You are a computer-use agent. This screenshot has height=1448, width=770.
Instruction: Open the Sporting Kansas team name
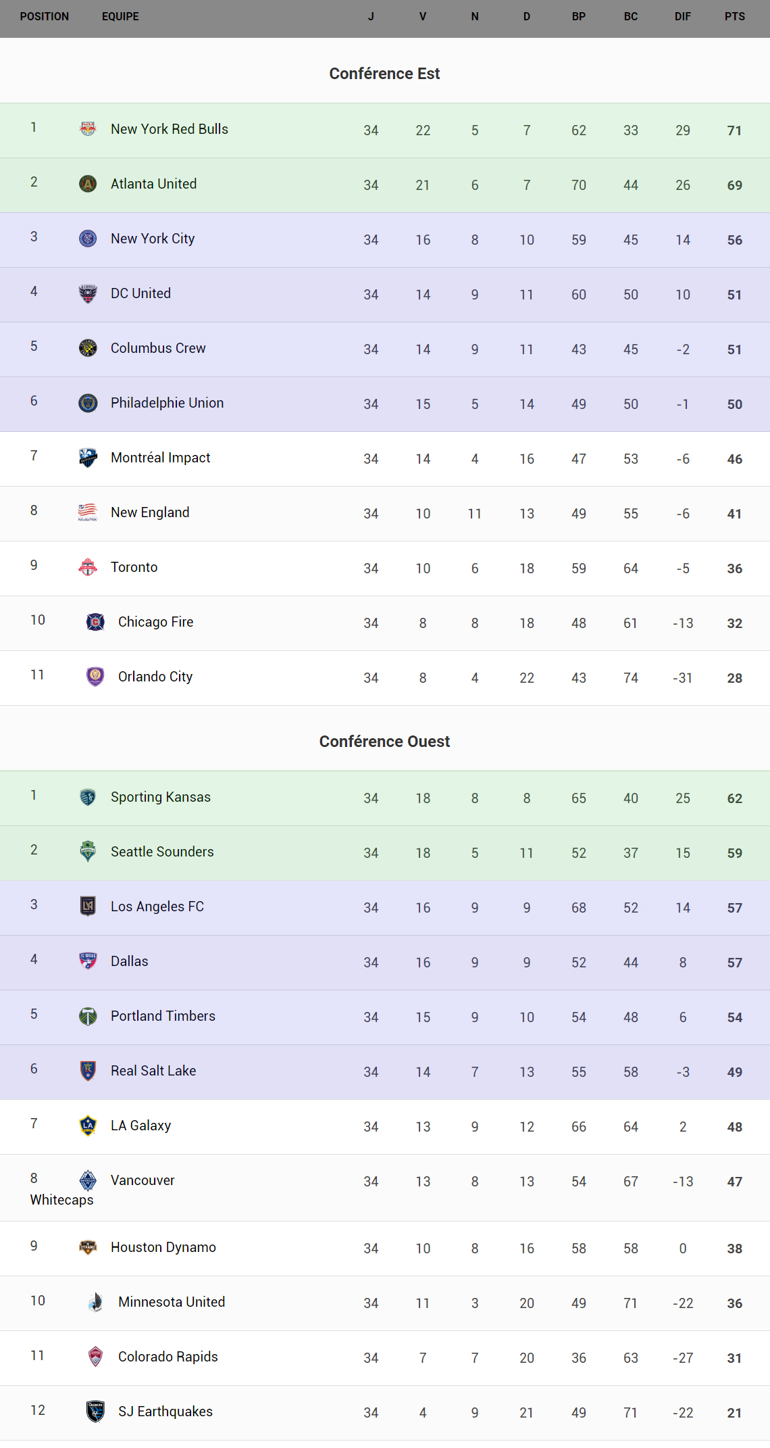click(x=161, y=797)
